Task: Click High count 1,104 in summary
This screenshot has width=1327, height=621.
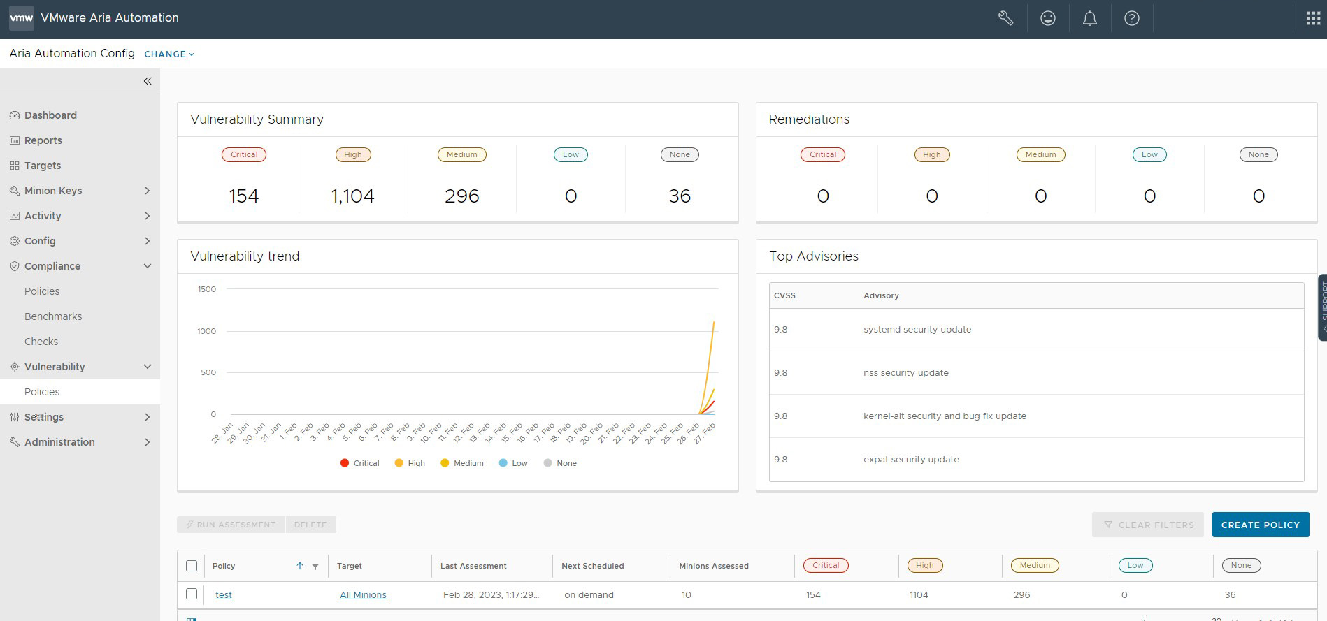Action: 353,196
